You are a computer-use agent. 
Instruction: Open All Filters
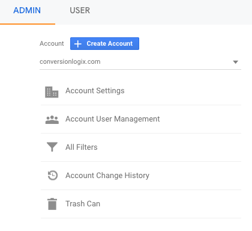[82, 147]
